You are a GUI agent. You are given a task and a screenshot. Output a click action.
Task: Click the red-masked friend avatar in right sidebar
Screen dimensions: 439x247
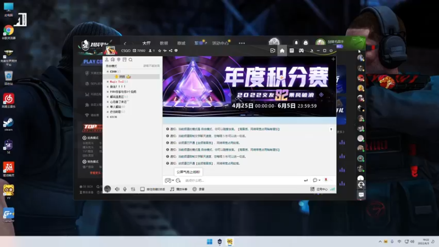coord(361,78)
